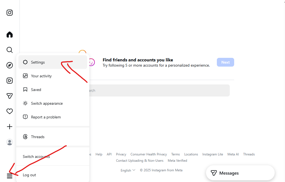Click the Next button
The width and height of the screenshot is (285, 182).
pos(225,62)
